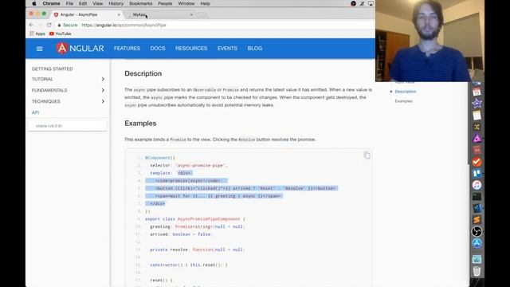
Task: Open the People menu
Action: pos(165,3)
